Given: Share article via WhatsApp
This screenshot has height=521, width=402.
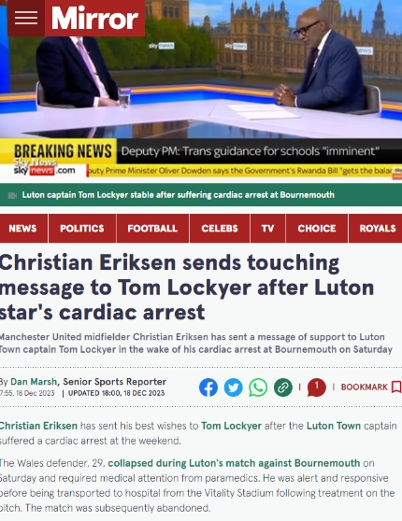Looking at the screenshot, I should [x=258, y=387].
